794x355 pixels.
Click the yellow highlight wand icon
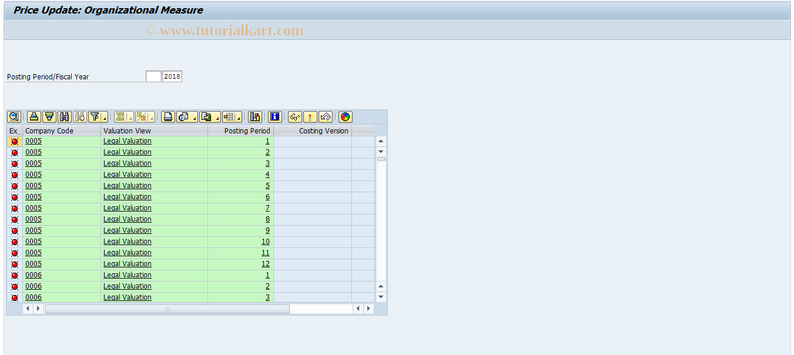pyautogui.click(x=310, y=117)
